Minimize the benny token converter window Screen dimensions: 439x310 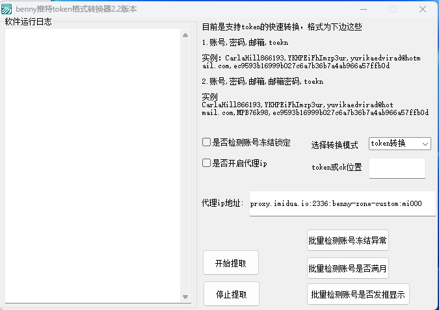coord(364,9)
